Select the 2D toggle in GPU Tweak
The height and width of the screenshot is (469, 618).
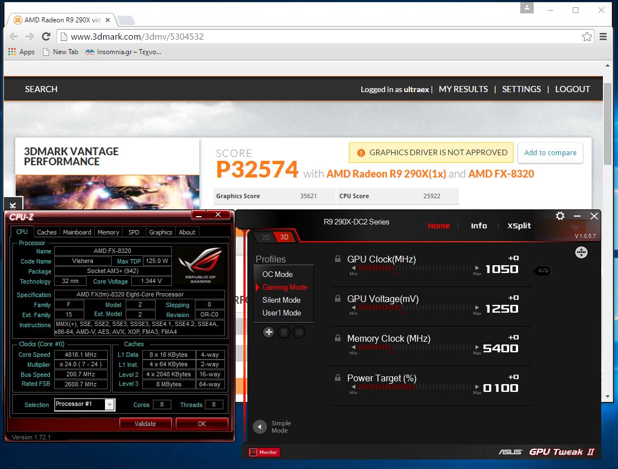(266, 237)
